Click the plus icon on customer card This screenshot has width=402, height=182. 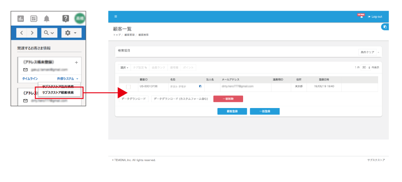[76, 62]
